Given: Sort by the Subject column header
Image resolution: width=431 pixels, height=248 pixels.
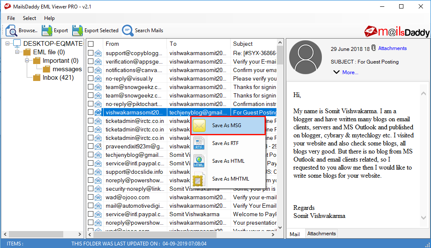Looking at the screenshot, I should point(254,44).
